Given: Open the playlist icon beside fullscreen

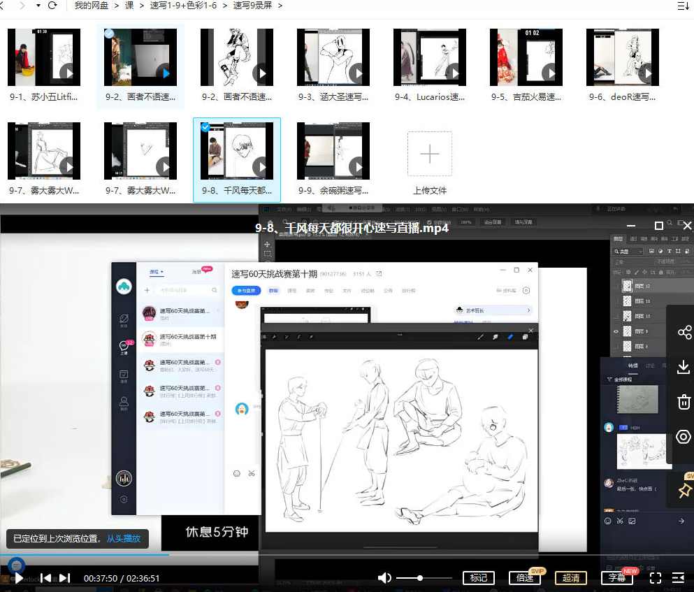Looking at the screenshot, I should [x=677, y=578].
